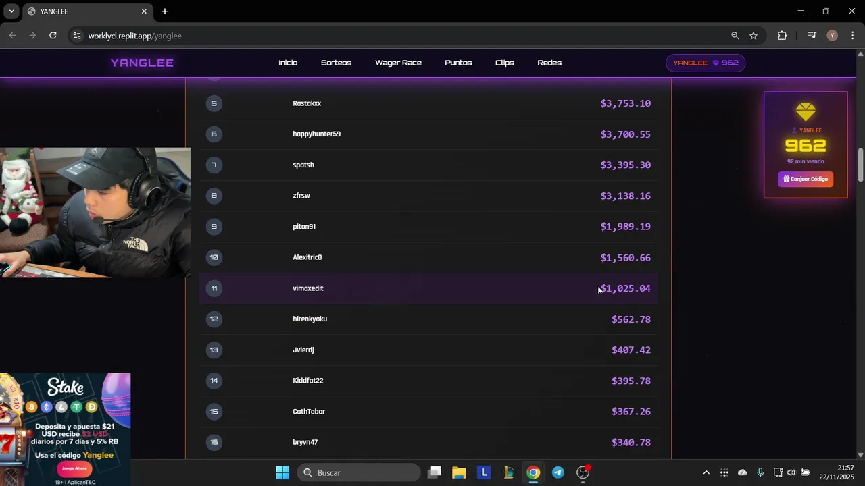Screen dimensions: 865x486
Task: Select spatsh in the leaderboard
Action: (x=303, y=165)
